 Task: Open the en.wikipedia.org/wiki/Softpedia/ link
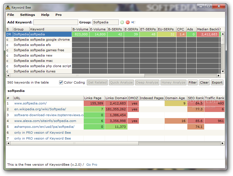[x=40, y=109]
